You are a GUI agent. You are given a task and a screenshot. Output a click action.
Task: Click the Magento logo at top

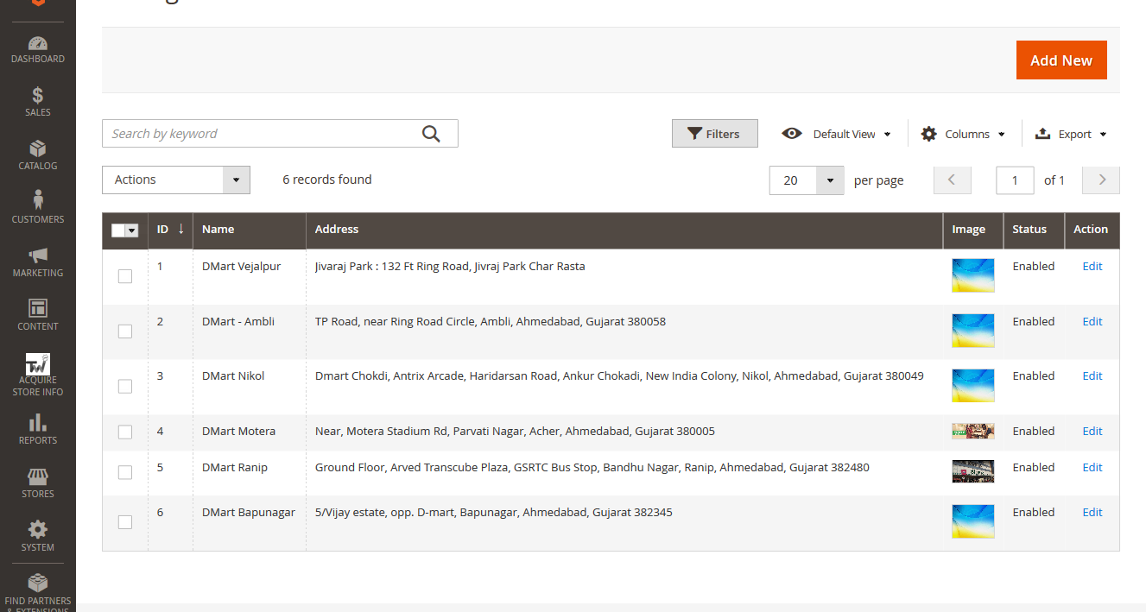pos(37,3)
